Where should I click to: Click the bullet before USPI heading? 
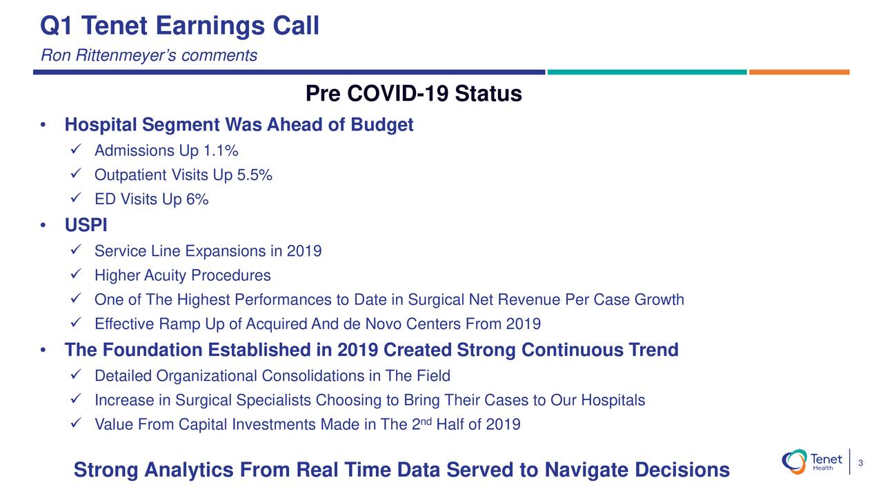coord(43,226)
